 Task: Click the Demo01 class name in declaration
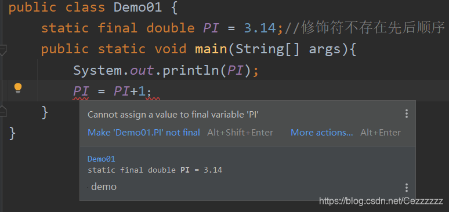click(137, 8)
